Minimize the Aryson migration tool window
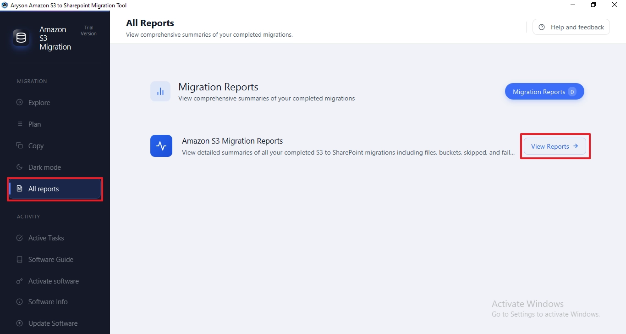626x334 pixels. pyautogui.click(x=573, y=5)
